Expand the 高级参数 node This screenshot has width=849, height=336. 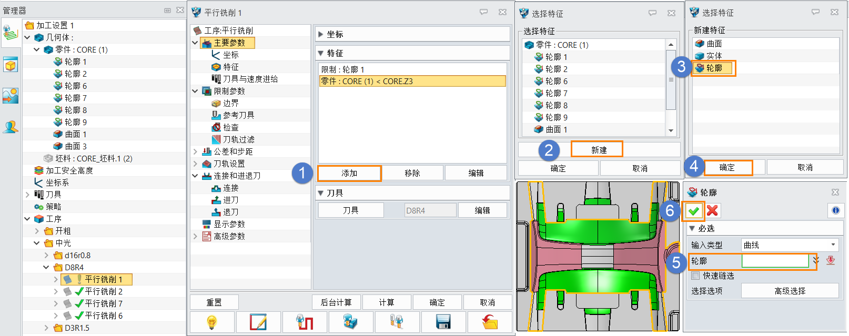(x=195, y=236)
